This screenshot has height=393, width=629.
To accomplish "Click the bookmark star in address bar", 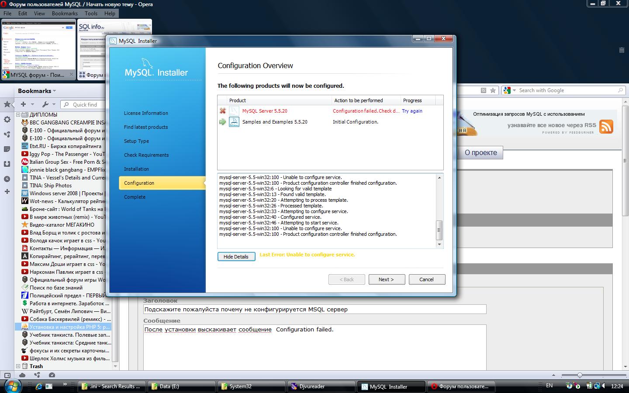I will (493, 90).
